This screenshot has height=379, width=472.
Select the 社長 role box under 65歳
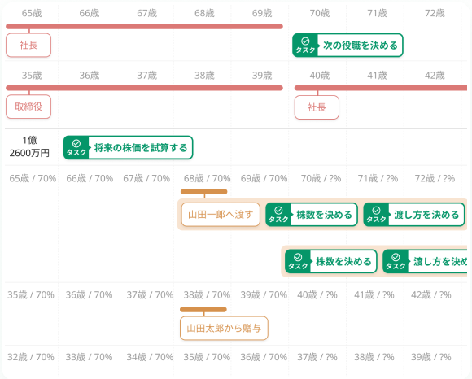pos(28,45)
